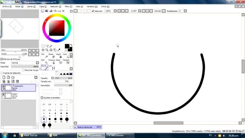Select the rectangular selection tool

43,46
